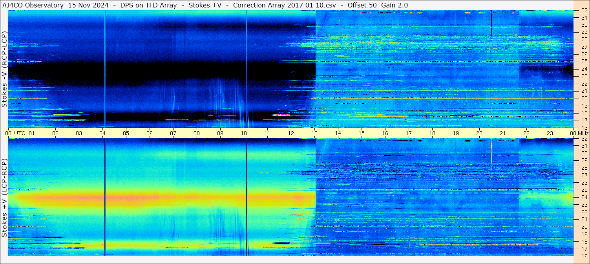
Task: Click the 20 MHz label of the Stokes -V panel
Action: click(x=584, y=98)
